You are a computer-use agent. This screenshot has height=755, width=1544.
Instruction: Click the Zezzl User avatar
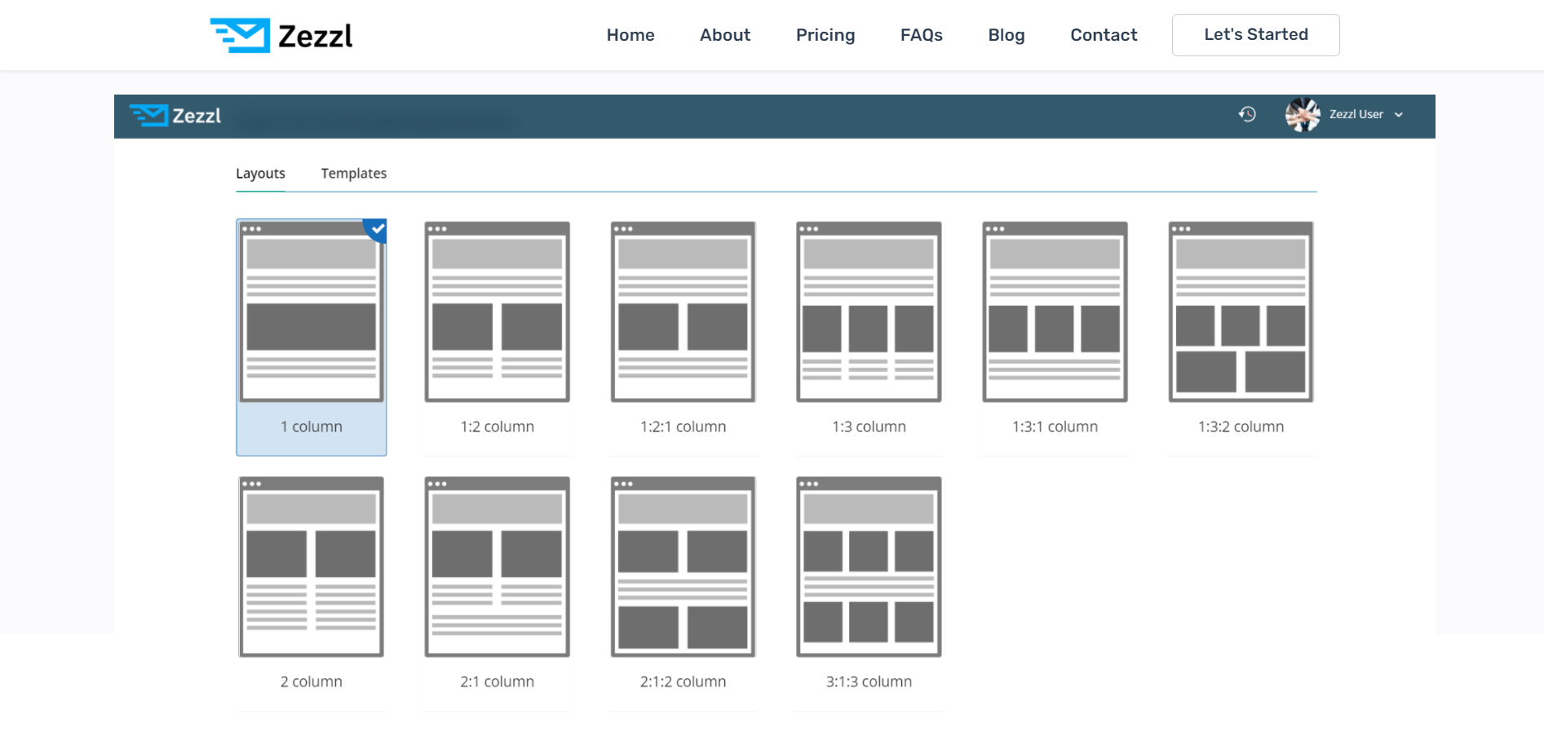coord(1303,115)
